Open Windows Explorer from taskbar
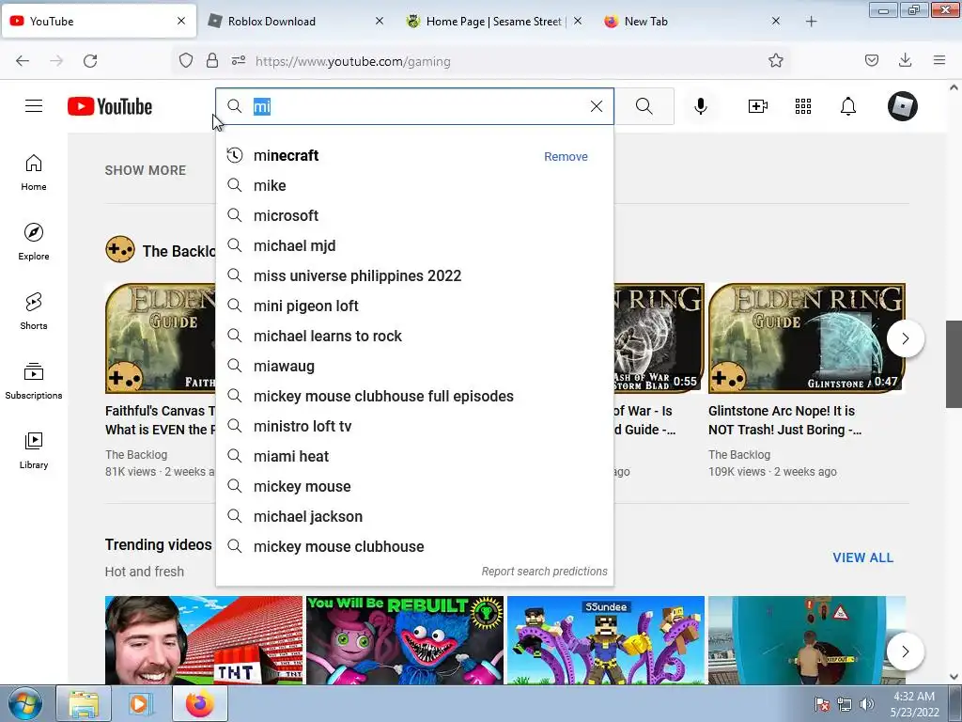This screenshot has width=962, height=722. (84, 704)
